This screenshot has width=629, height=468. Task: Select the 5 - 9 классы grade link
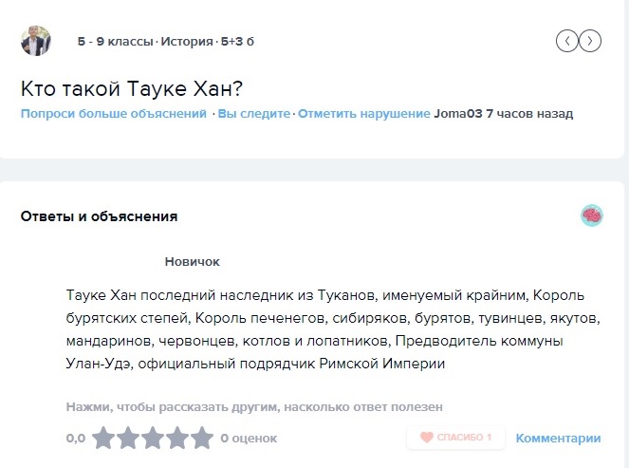[x=115, y=42]
